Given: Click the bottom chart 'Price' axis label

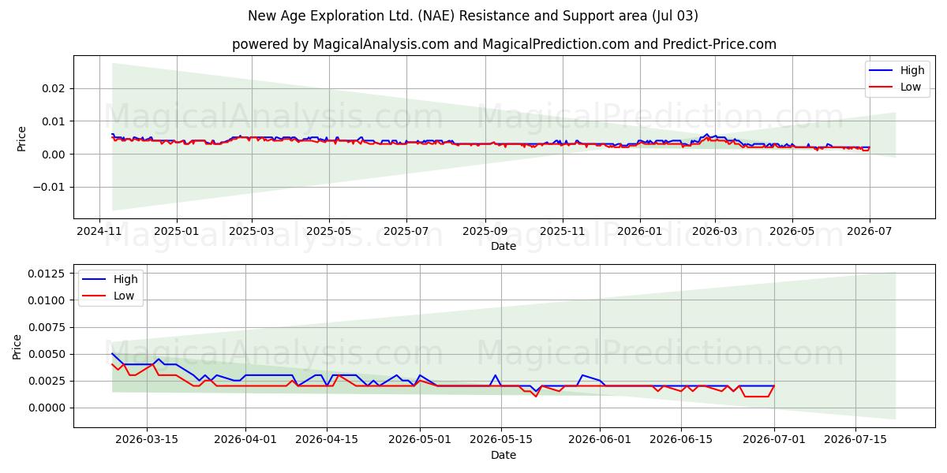Looking at the screenshot, I should [17, 346].
